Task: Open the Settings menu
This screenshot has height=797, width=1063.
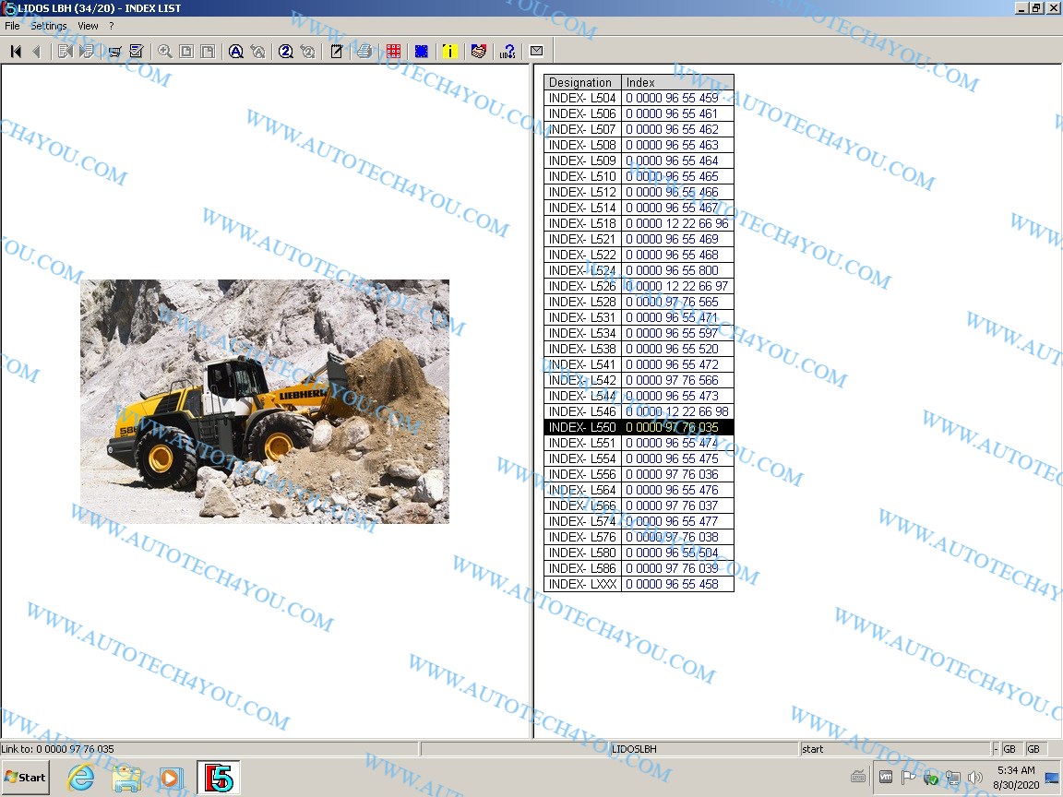Action: pyautogui.click(x=49, y=26)
